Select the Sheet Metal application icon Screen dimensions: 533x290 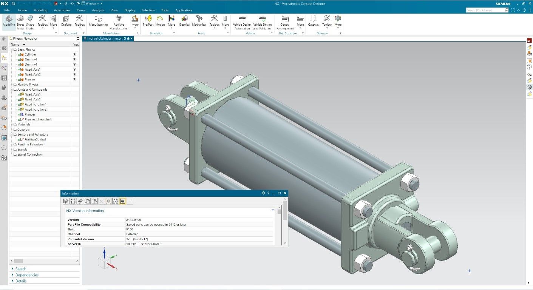[21, 22]
